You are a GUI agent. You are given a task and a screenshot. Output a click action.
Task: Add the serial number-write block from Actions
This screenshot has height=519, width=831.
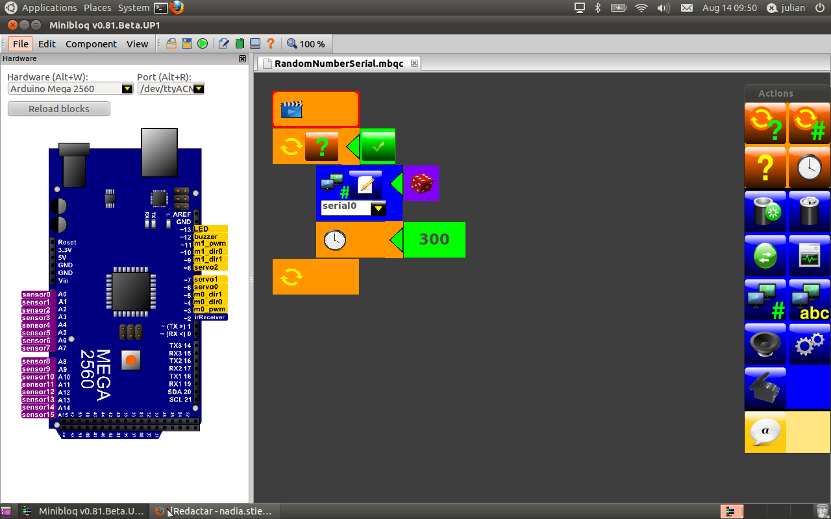pyautogui.click(x=765, y=300)
